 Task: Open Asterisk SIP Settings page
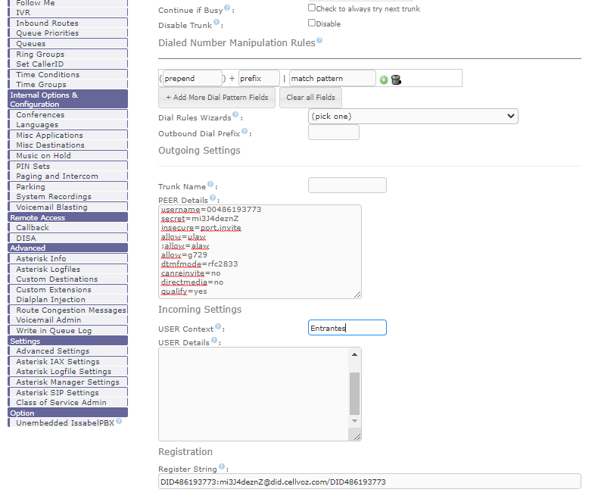point(58,393)
